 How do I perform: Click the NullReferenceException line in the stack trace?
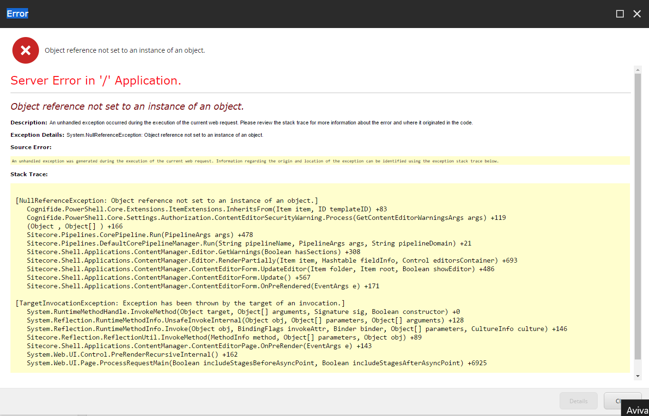(166, 200)
